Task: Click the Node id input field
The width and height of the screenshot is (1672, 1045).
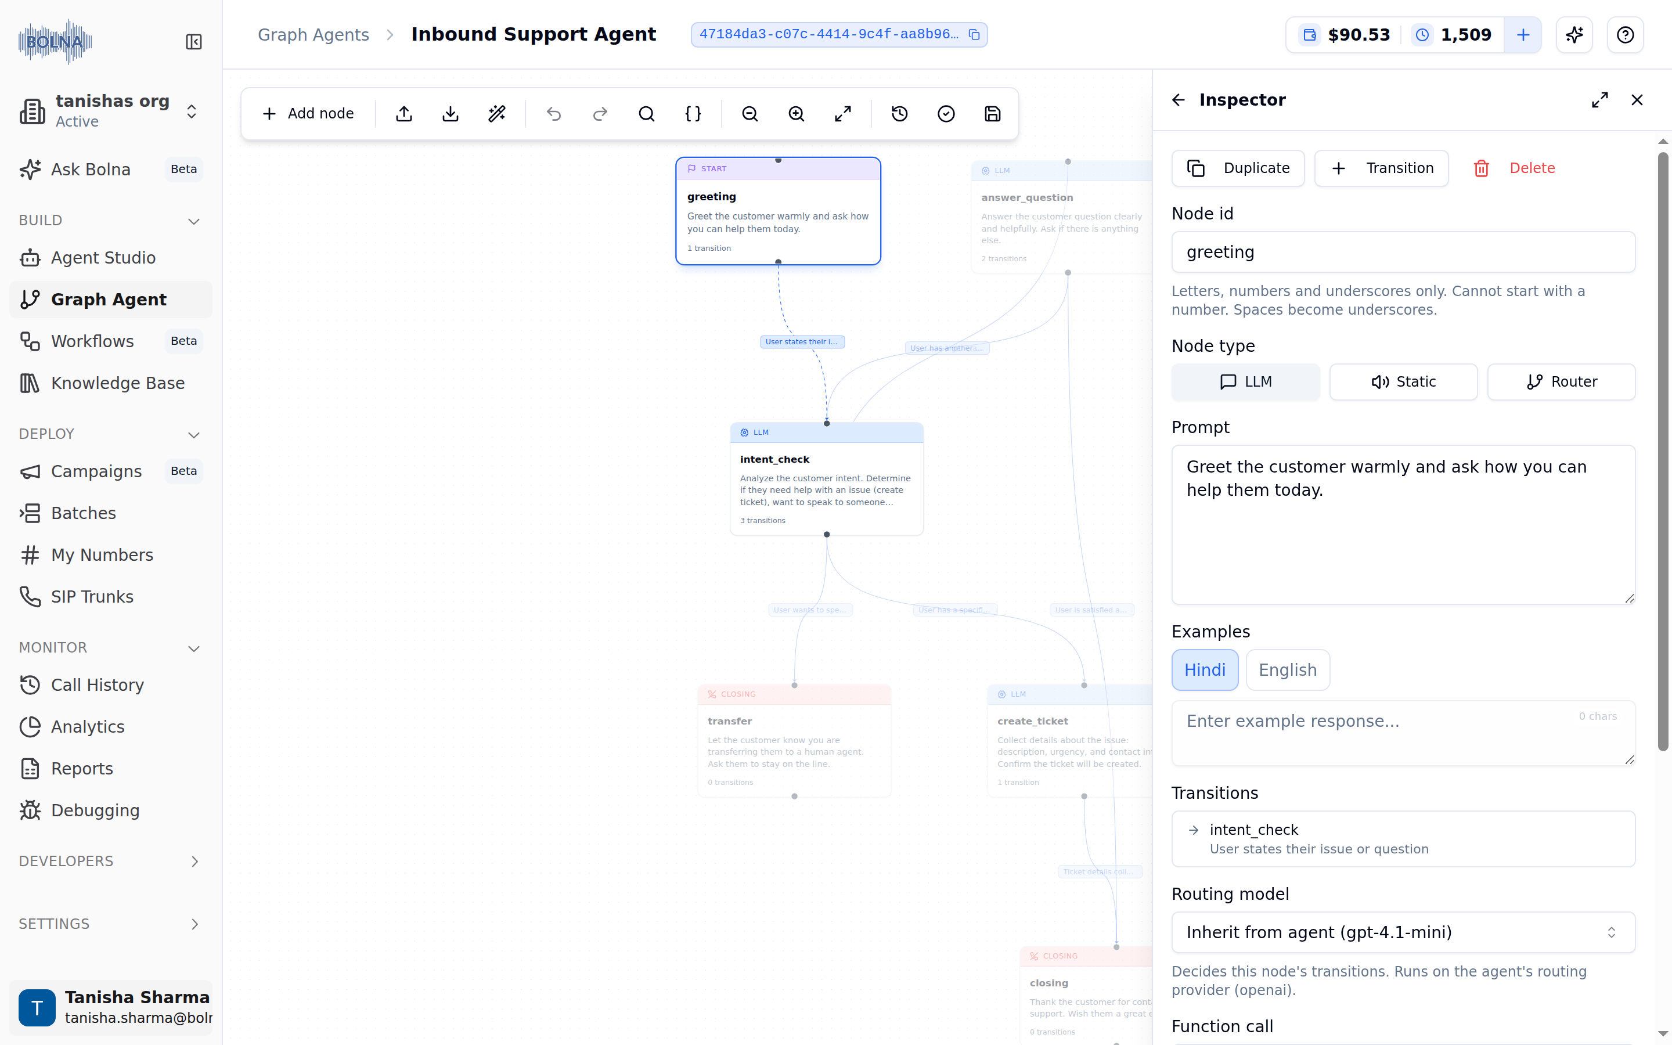Action: [1403, 253]
